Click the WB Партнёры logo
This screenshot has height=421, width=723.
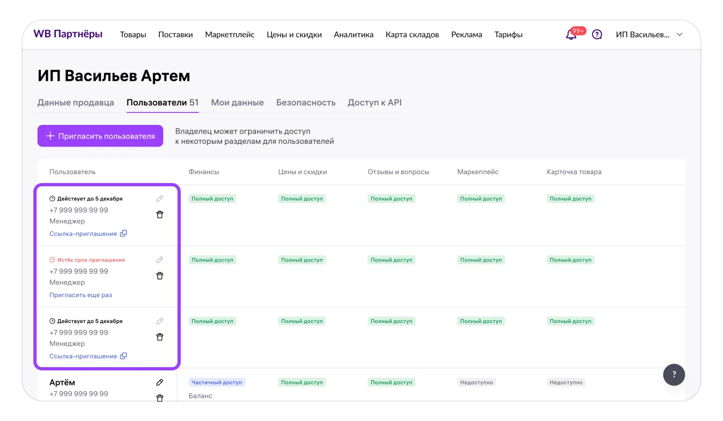tap(68, 34)
